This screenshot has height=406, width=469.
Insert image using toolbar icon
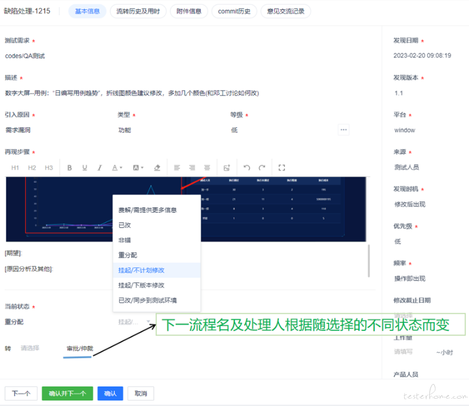click(x=226, y=168)
